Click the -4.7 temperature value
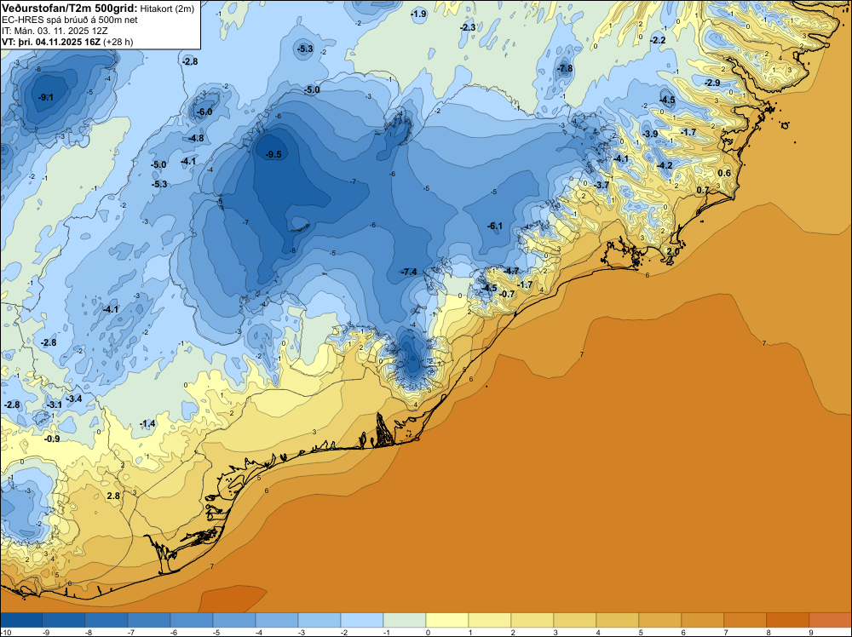The width and height of the screenshot is (852, 637). [x=511, y=271]
